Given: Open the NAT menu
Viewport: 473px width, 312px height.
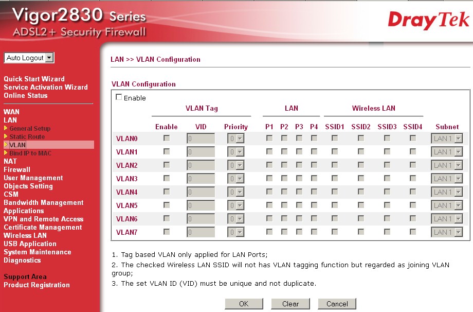Looking at the screenshot, I should point(10,161).
